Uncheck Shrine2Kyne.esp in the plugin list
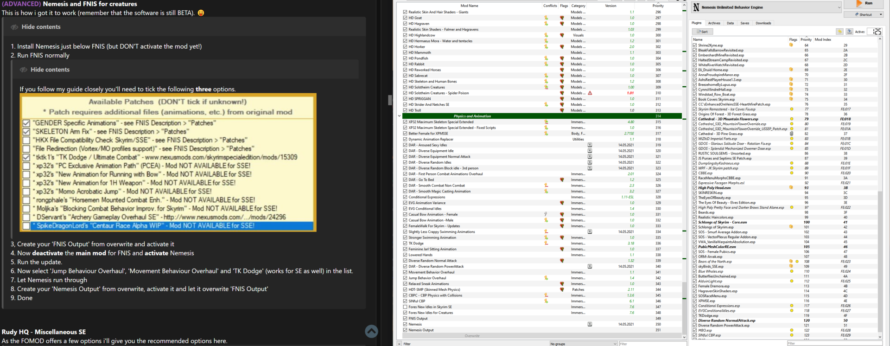Viewport: 890px width, 346px height. (694, 45)
